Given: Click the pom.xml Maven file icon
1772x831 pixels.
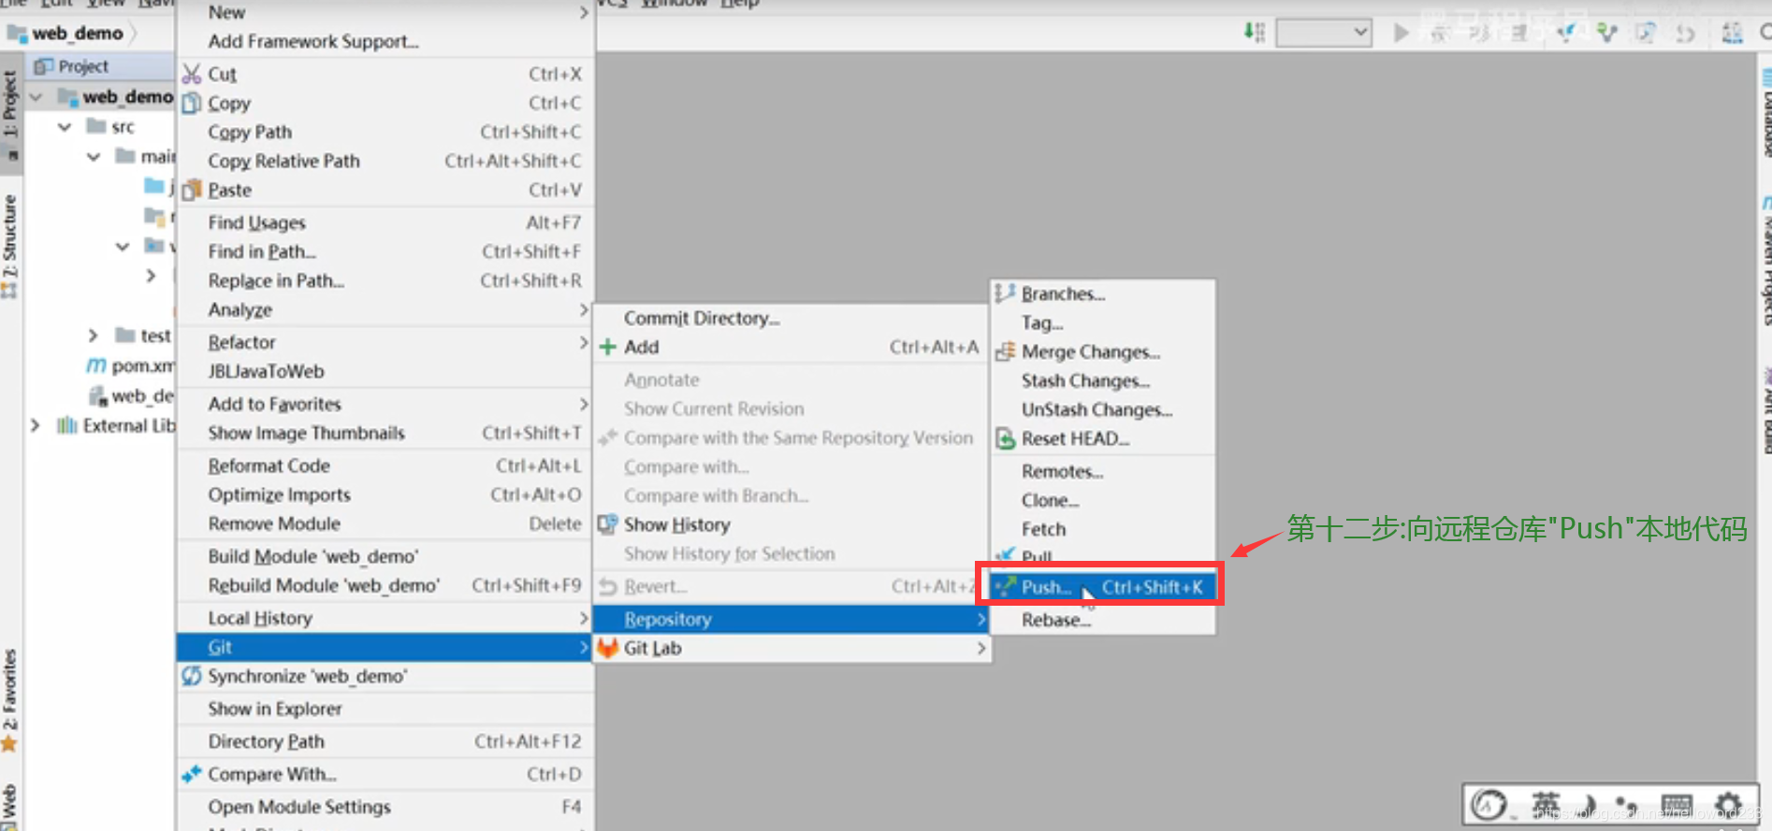Looking at the screenshot, I should (96, 365).
